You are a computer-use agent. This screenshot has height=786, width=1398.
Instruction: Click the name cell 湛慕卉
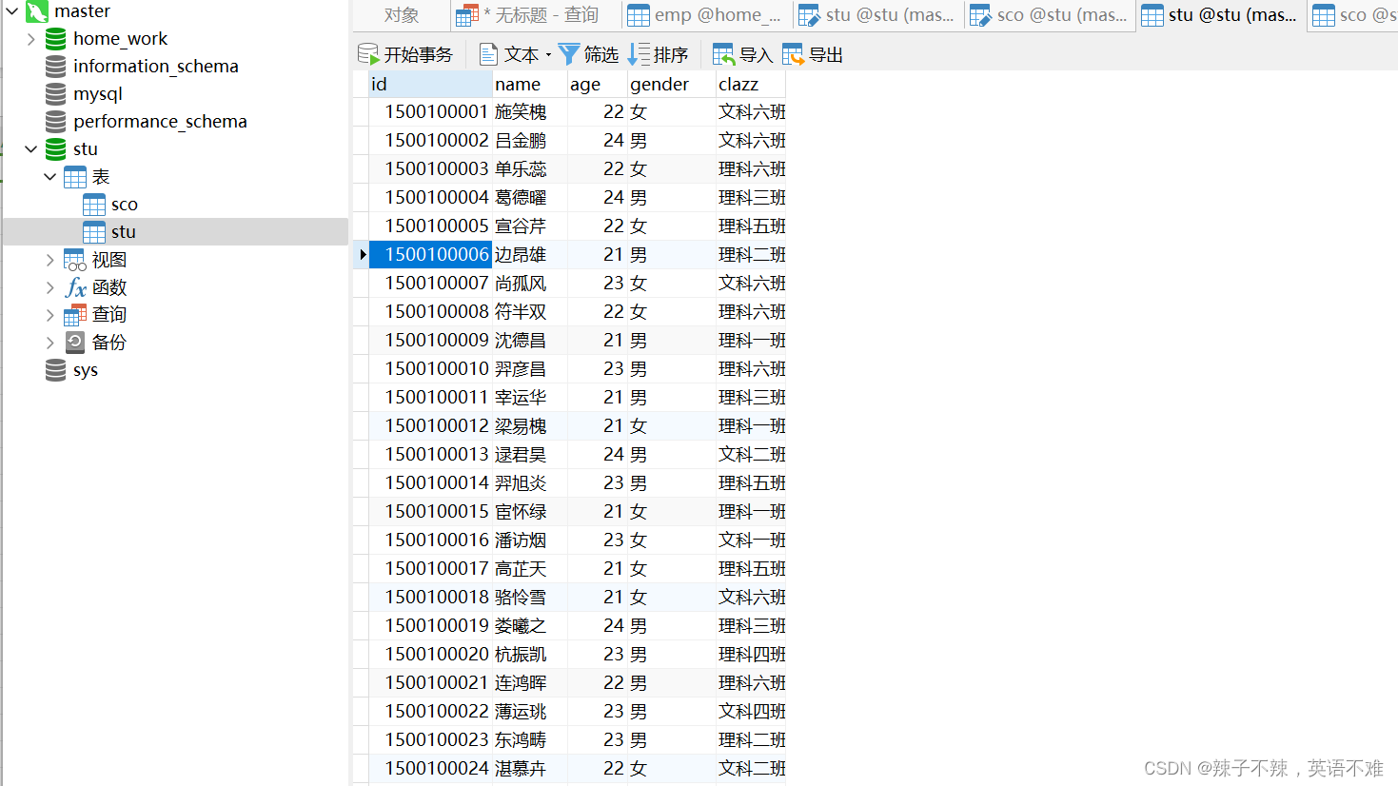point(530,769)
